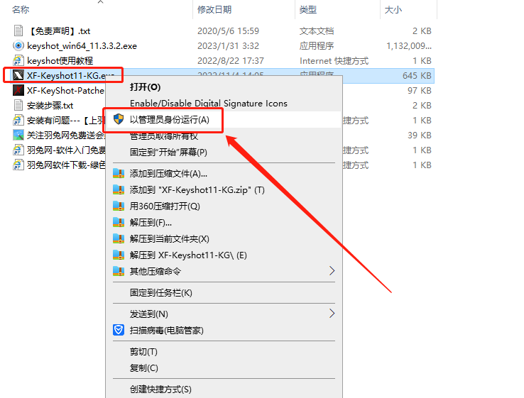The height and width of the screenshot is (398, 524).
Task: Click the XF-KeyShot-Patcher file icon
Action: pyautogui.click(x=18, y=90)
